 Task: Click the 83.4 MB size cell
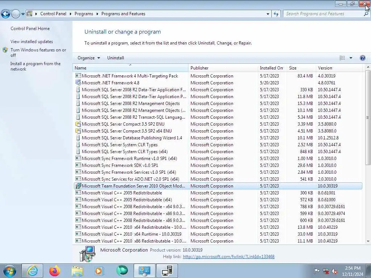[305, 76]
